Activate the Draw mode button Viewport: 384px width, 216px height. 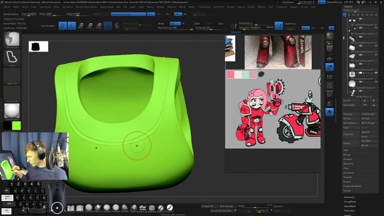(72, 26)
